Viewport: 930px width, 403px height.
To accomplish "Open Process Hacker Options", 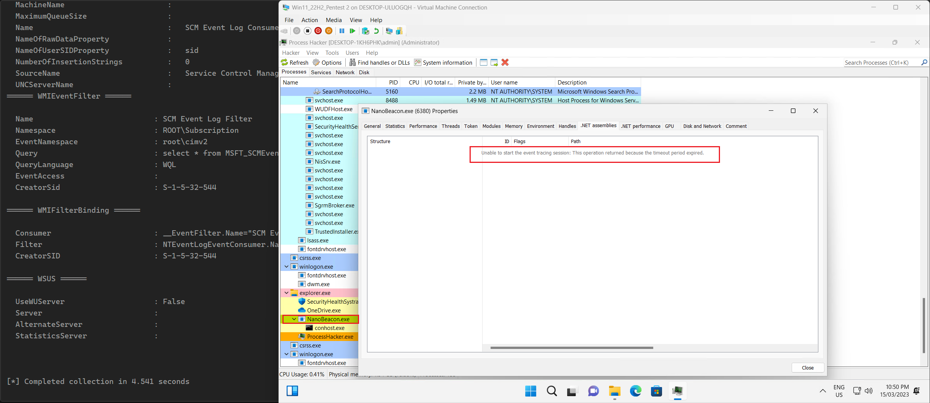I will point(327,62).
